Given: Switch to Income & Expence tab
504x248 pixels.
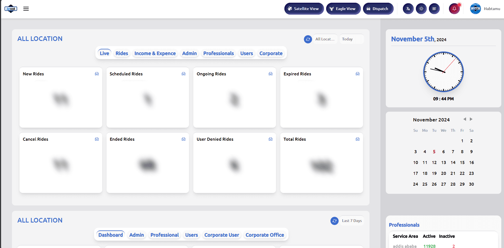Looking at the screenshot, I should [155, 53].
